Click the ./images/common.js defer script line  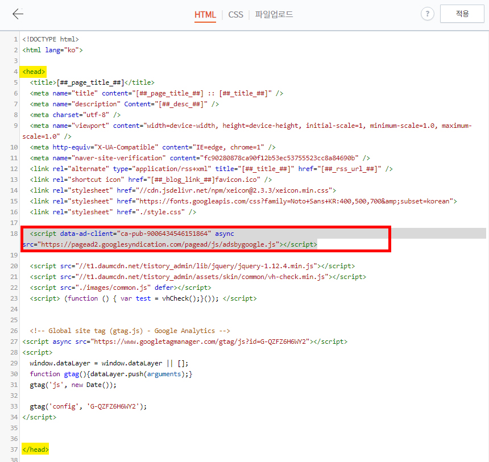[x=121, y=288]
